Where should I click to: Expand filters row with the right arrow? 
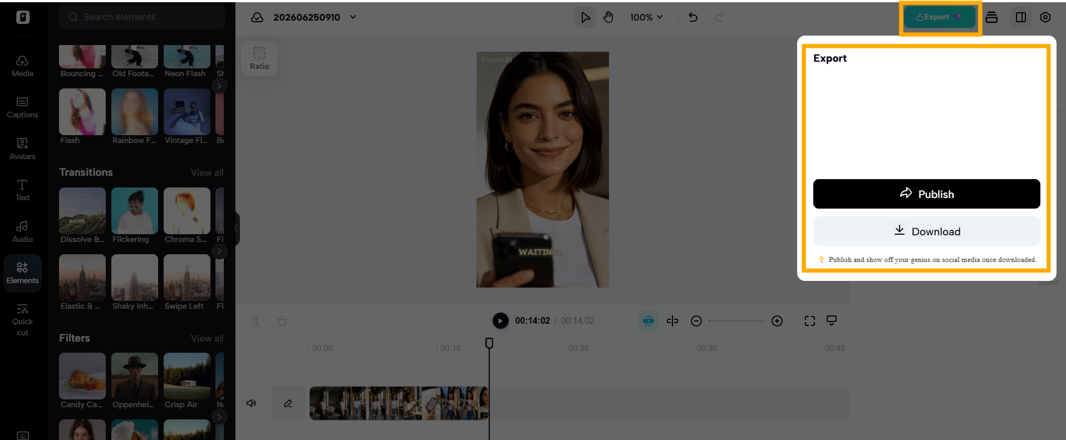[x=219, y=417]
